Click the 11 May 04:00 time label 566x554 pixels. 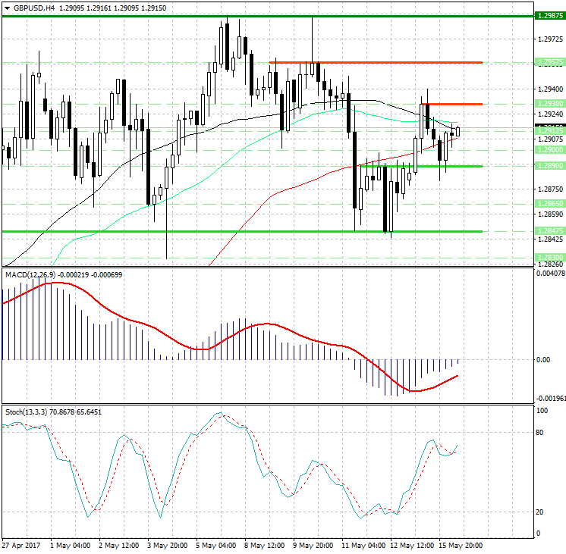(x=363, y=546)
